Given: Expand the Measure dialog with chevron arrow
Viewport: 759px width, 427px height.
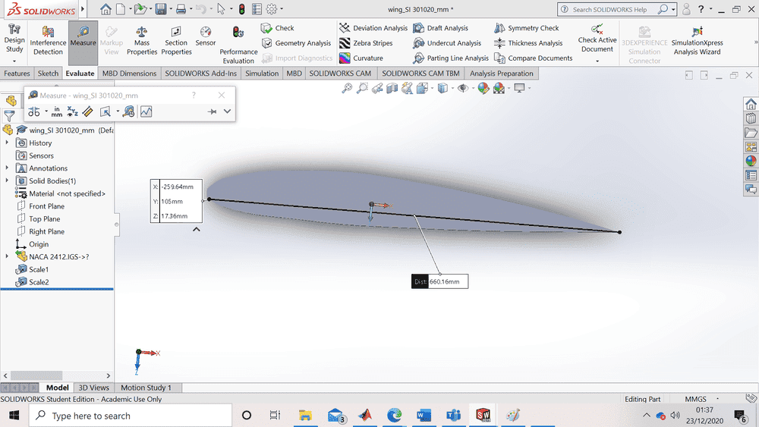Looking at the screenshot, I should [x=227, y=111].
